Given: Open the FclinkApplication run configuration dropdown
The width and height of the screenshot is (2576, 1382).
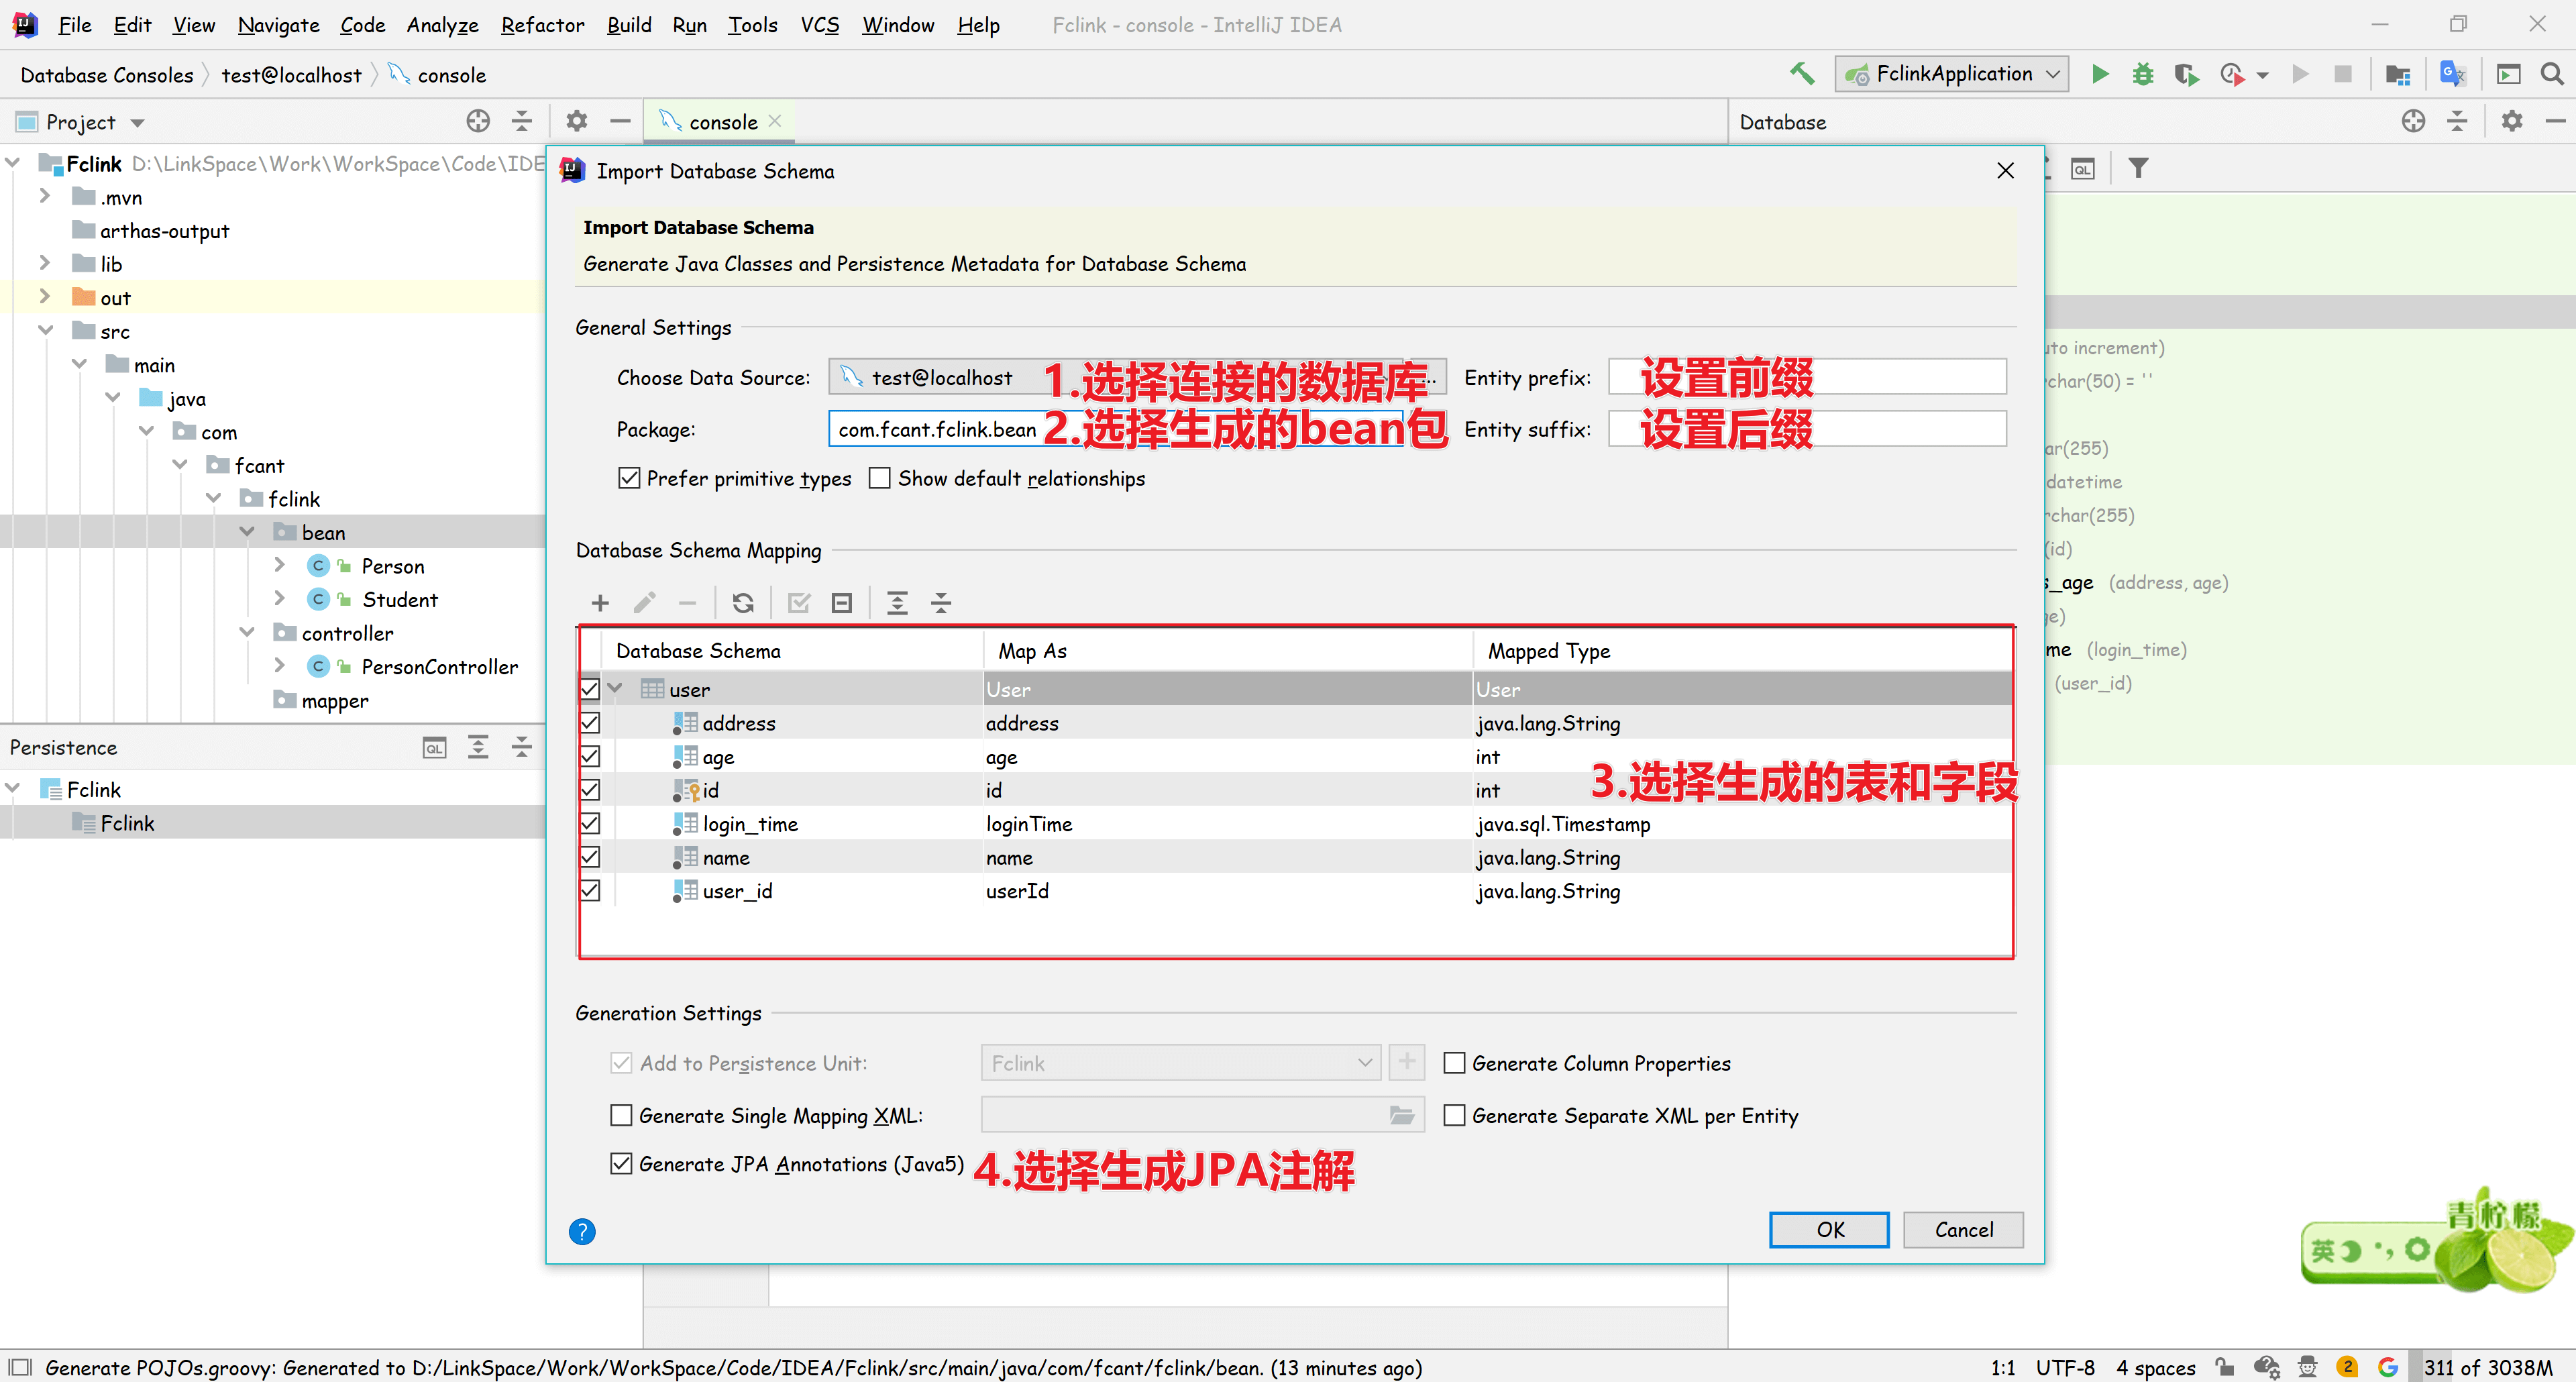Looking at the screenshot, I should (1952, 74).
